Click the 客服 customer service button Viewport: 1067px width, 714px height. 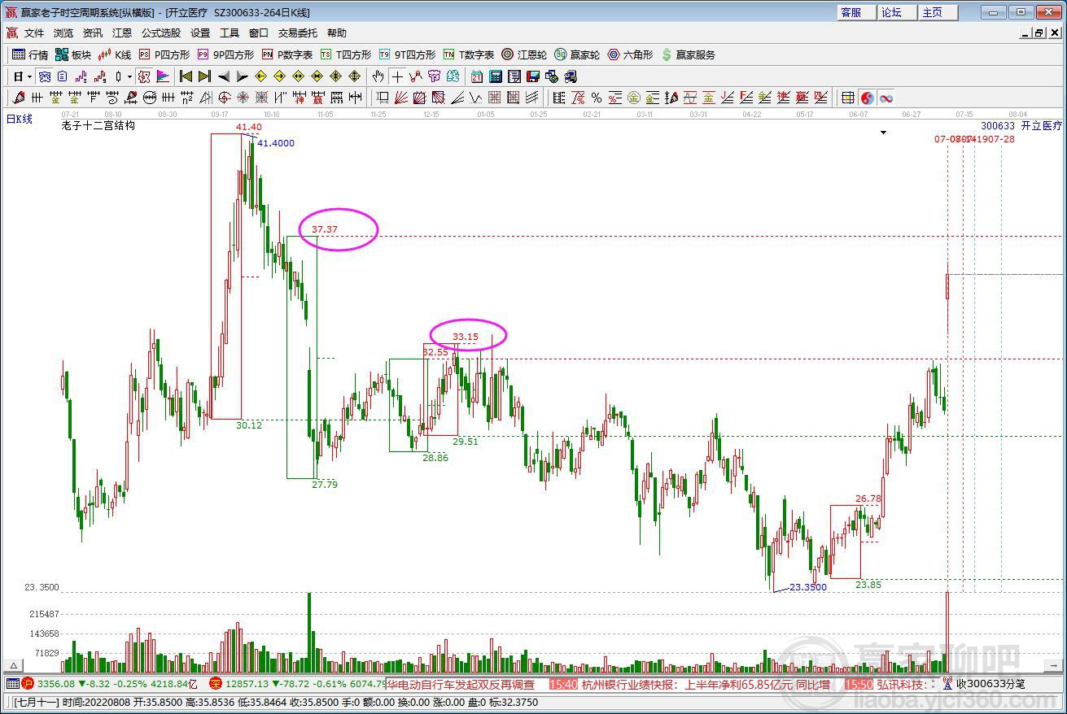tap(857, 12)
